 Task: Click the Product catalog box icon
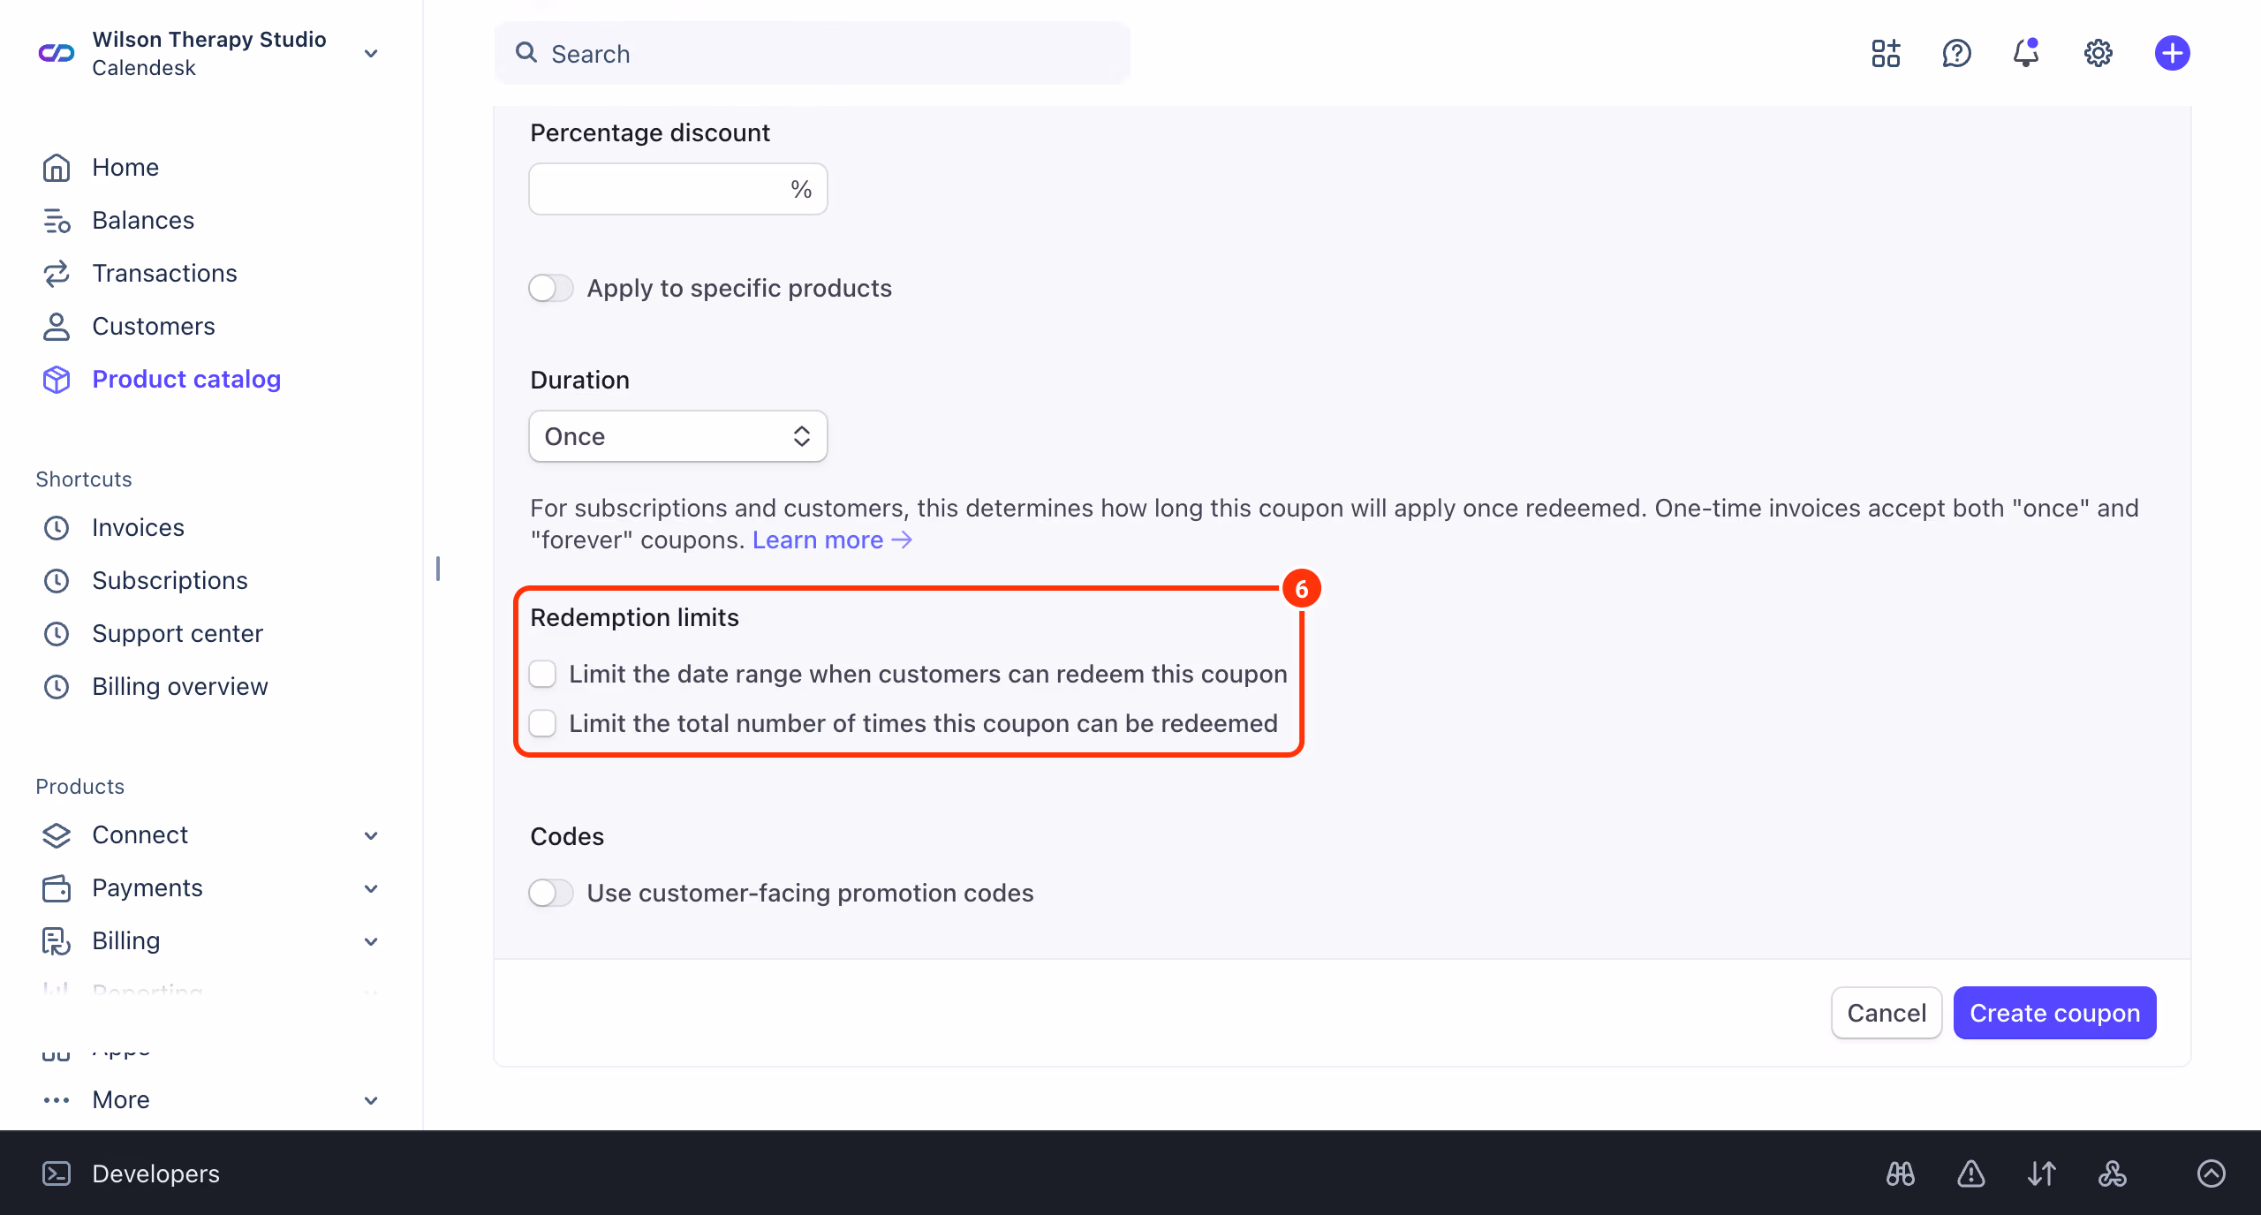tap(57, 380)
